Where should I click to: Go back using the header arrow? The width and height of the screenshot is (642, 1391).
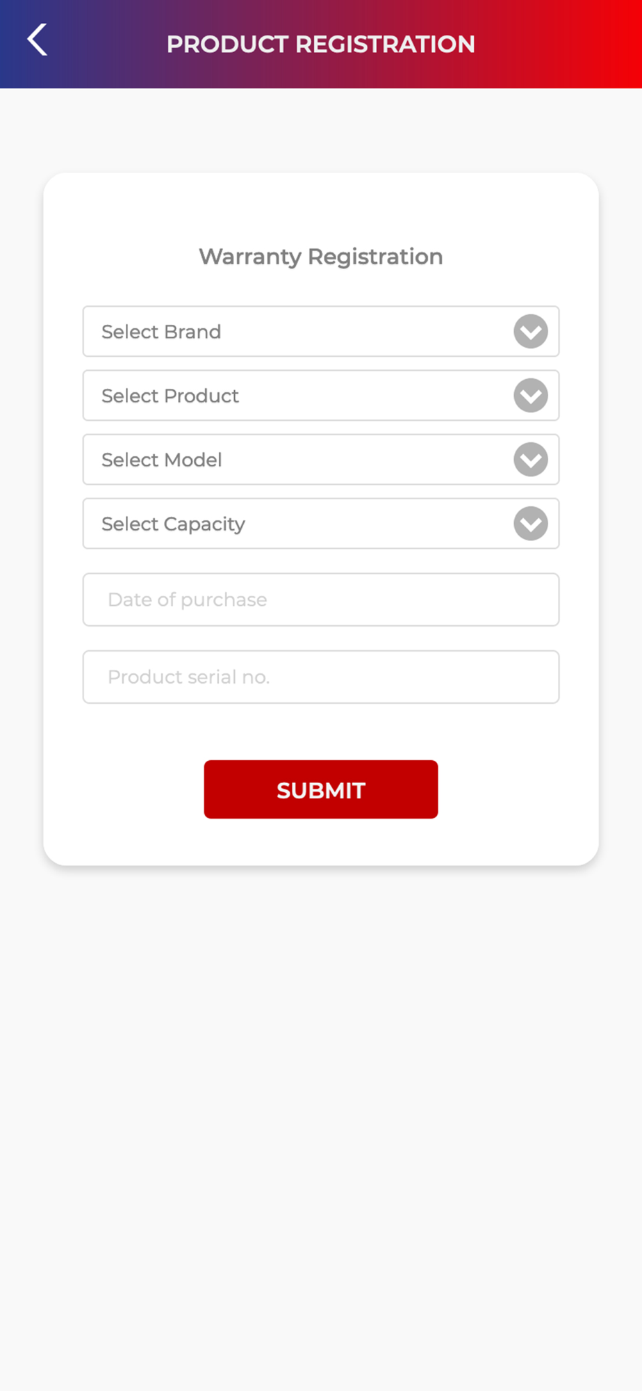(x=38, y=40)
